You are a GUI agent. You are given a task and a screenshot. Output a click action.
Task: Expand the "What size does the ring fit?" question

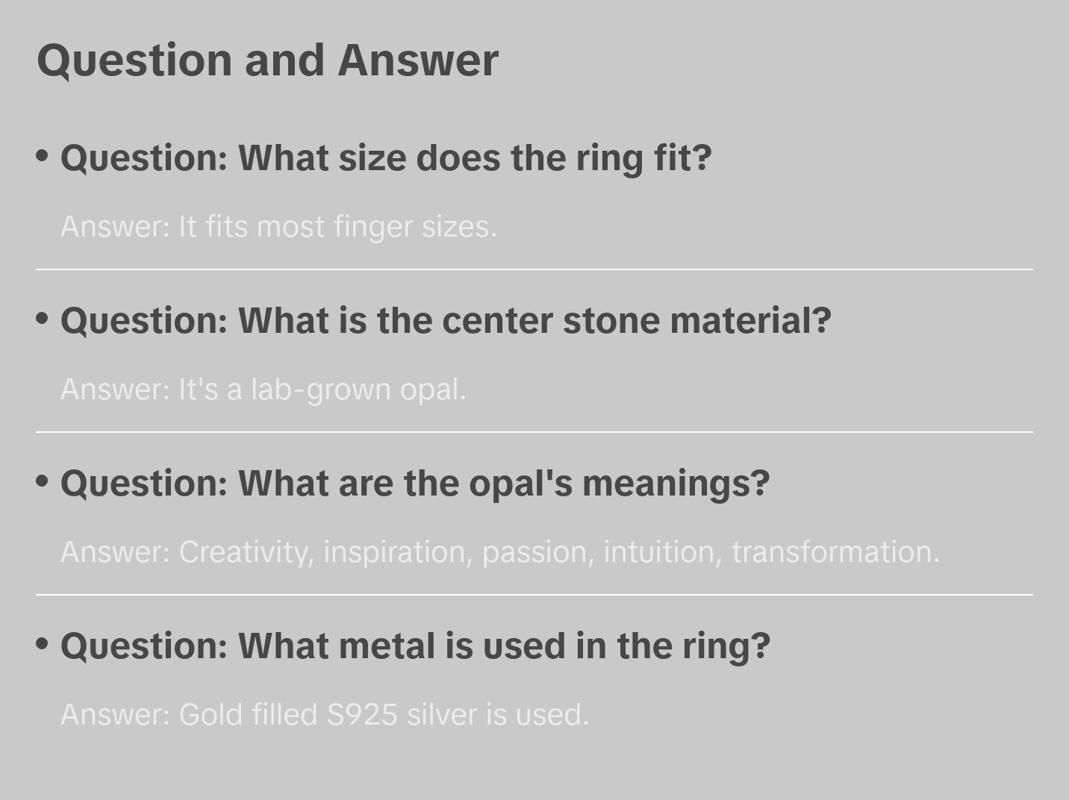[386, 158]
